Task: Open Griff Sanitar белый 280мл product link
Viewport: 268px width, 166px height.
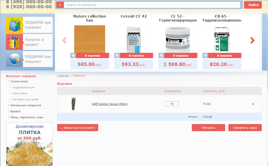Action: (x=110, y=104)
